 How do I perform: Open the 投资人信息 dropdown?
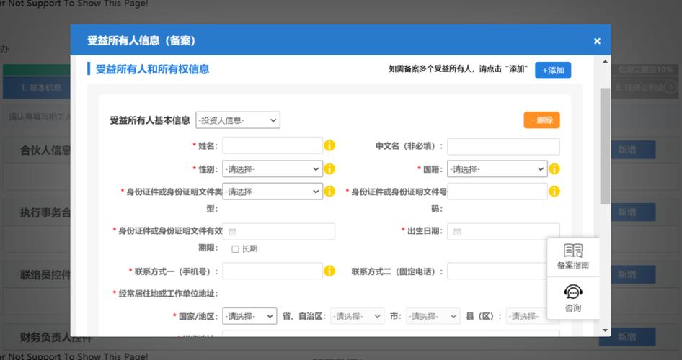pos(237,120)
